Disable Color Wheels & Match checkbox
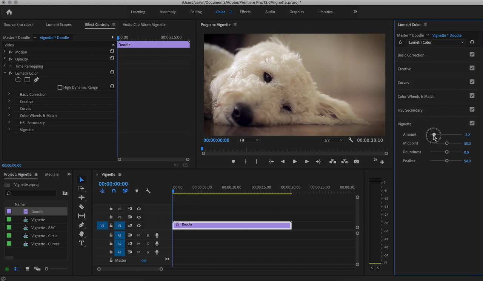Viewport: 483px width, 281px height. 472,95
